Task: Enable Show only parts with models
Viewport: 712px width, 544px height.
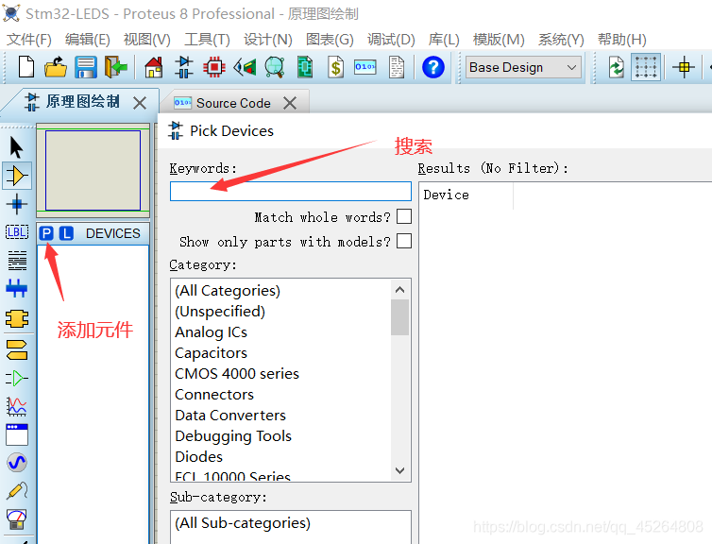Action: (404, 241)
